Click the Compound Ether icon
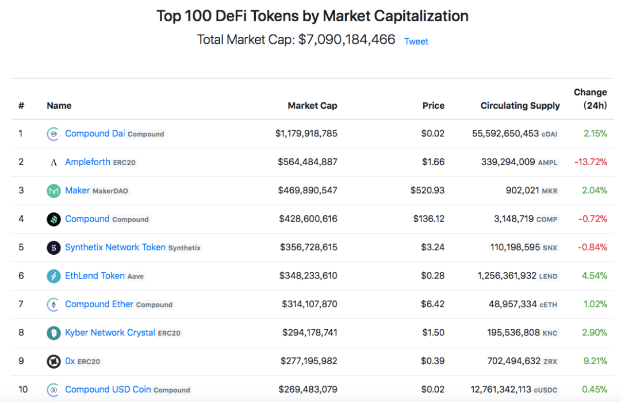 53,305
